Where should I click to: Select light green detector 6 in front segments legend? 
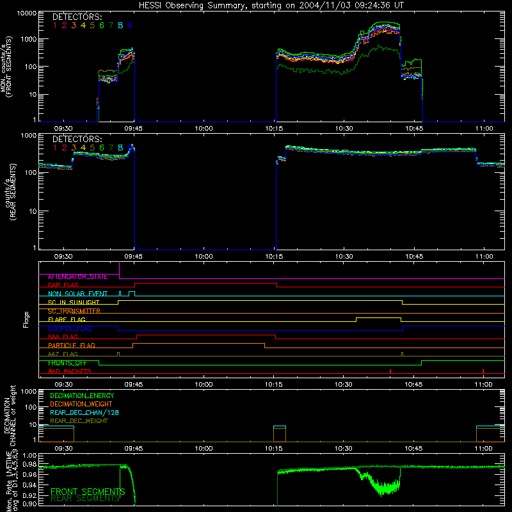point(102,26)
